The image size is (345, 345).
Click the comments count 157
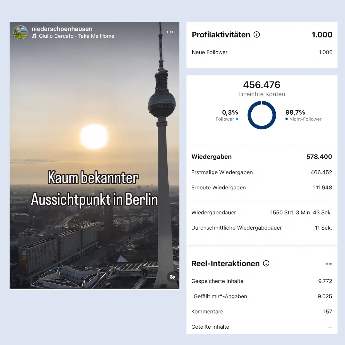[328, 311]
